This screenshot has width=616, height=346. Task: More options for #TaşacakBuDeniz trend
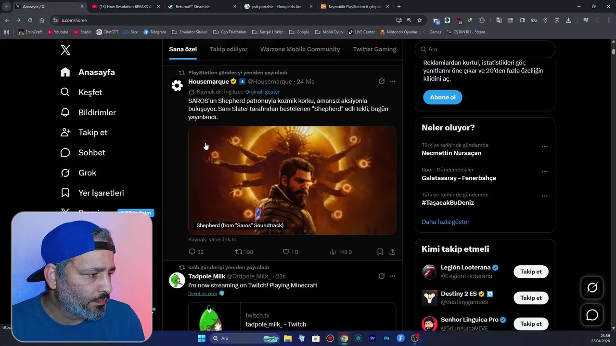pyautogui.click(x=544, y=196)
